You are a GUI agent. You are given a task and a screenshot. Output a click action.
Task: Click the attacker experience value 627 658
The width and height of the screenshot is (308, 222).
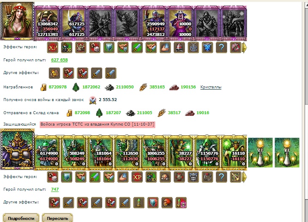[x=59, y=60]
